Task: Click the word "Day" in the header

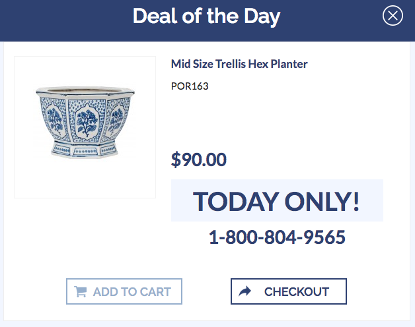Action: (258, 16)
